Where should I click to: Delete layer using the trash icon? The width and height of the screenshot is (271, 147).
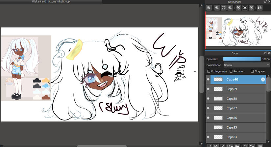click(x=260, y=145)
